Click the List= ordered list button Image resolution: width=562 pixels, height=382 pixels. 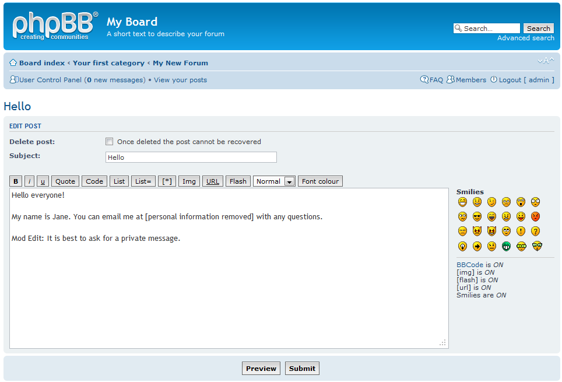[143, 181]
